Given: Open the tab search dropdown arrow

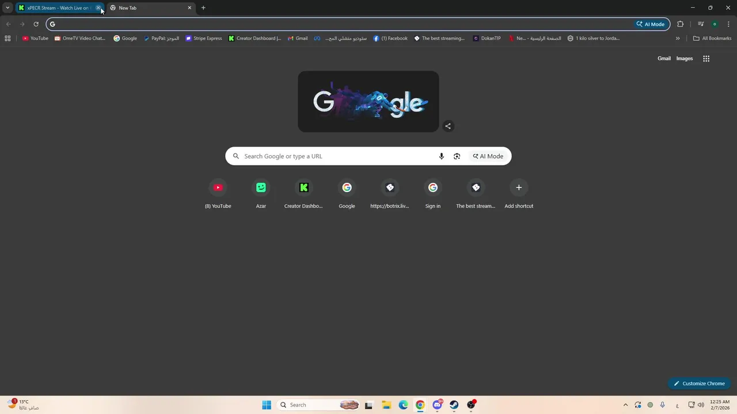Looking at the screenshot, I should coord(7,8).
